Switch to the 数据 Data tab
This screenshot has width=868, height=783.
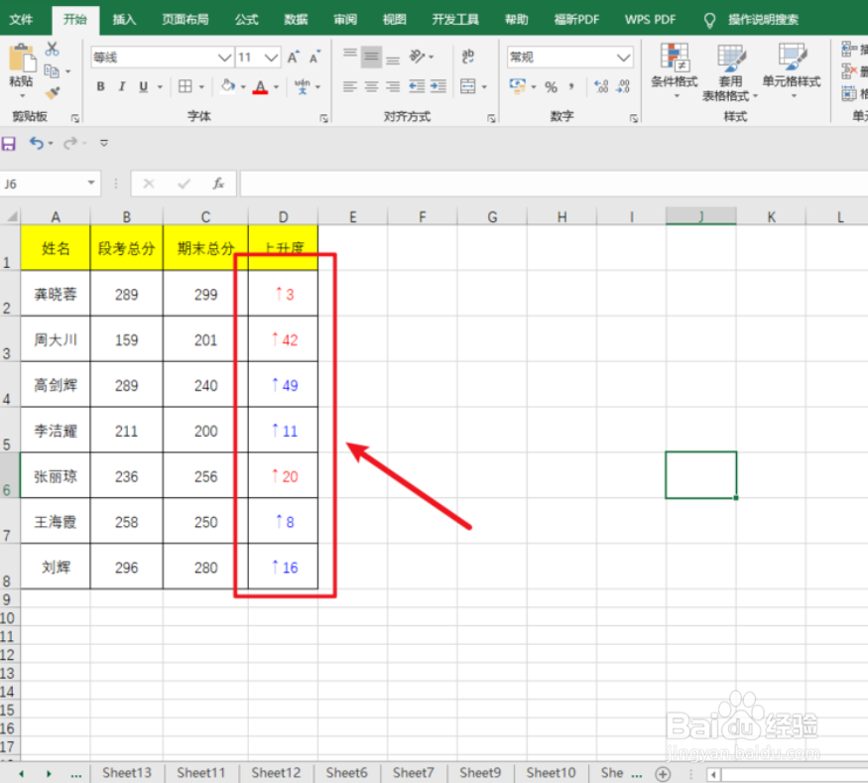(296, 20)
